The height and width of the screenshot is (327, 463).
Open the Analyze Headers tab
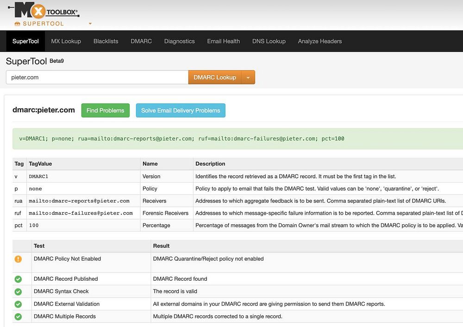tap(319, 41)
